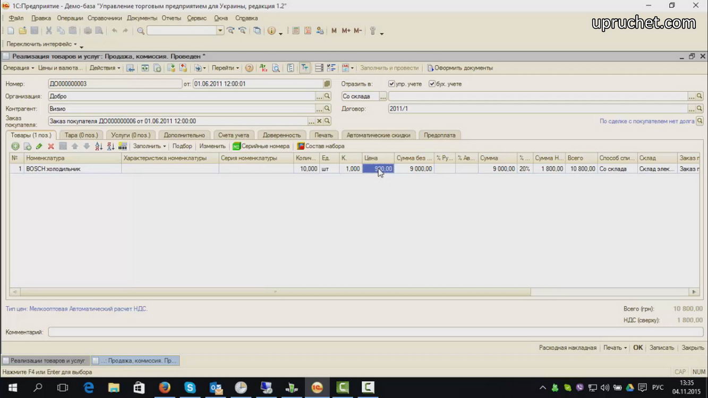Click the barcode scan icon
This screenshot has height=398, width=708.
[123, 146]
